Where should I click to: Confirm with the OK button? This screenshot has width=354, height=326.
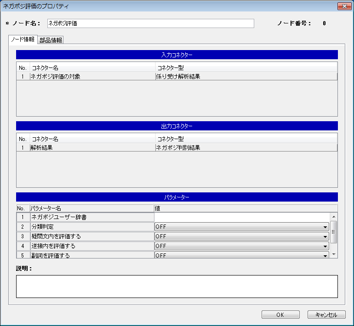[280, 315]
